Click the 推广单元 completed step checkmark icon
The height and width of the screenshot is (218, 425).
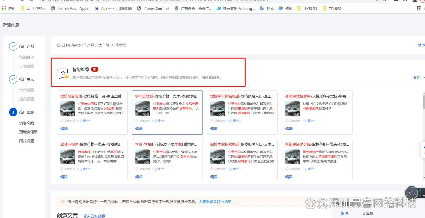[x=13, y=79]
